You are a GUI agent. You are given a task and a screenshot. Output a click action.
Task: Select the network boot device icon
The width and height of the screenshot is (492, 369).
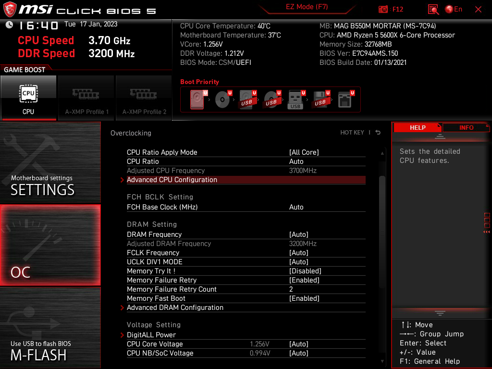click(346, 99)
